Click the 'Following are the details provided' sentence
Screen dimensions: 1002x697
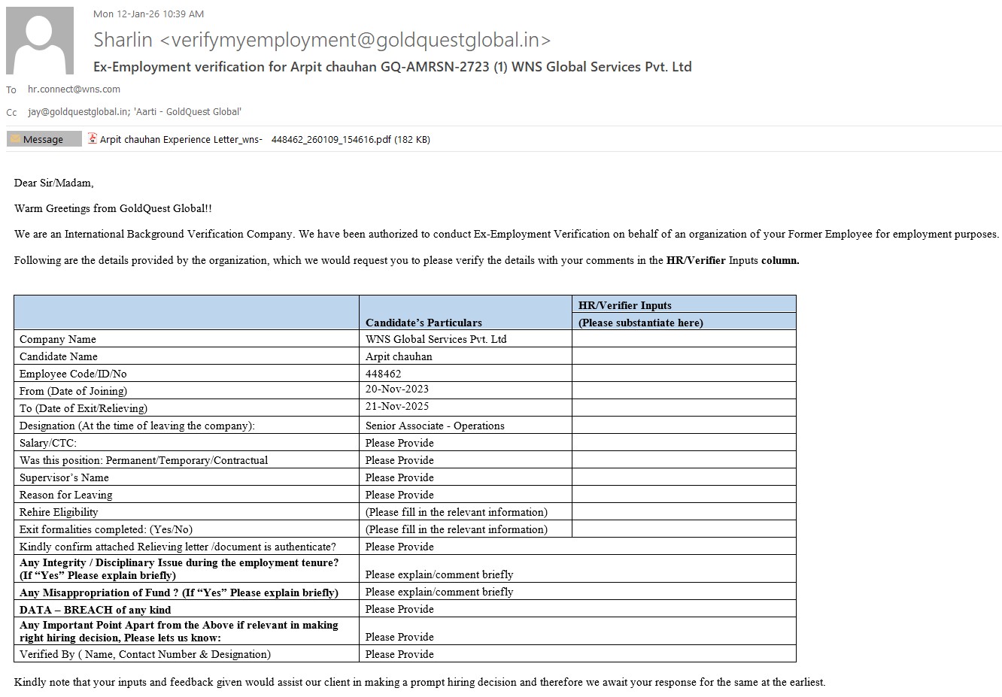point(406,260)
